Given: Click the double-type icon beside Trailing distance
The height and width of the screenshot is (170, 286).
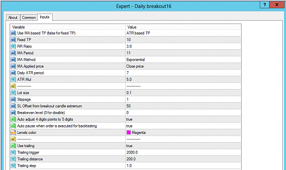Looking at the screenshot, I should pos(13,159).
